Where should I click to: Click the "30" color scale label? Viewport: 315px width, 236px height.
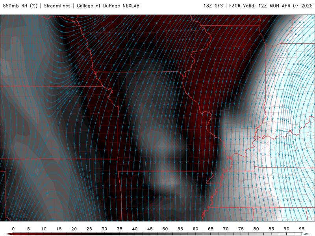pos(104,229)
